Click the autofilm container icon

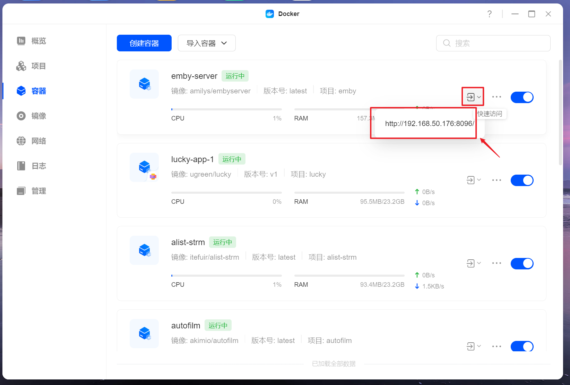pyautogui.click(x=144, y=333)
